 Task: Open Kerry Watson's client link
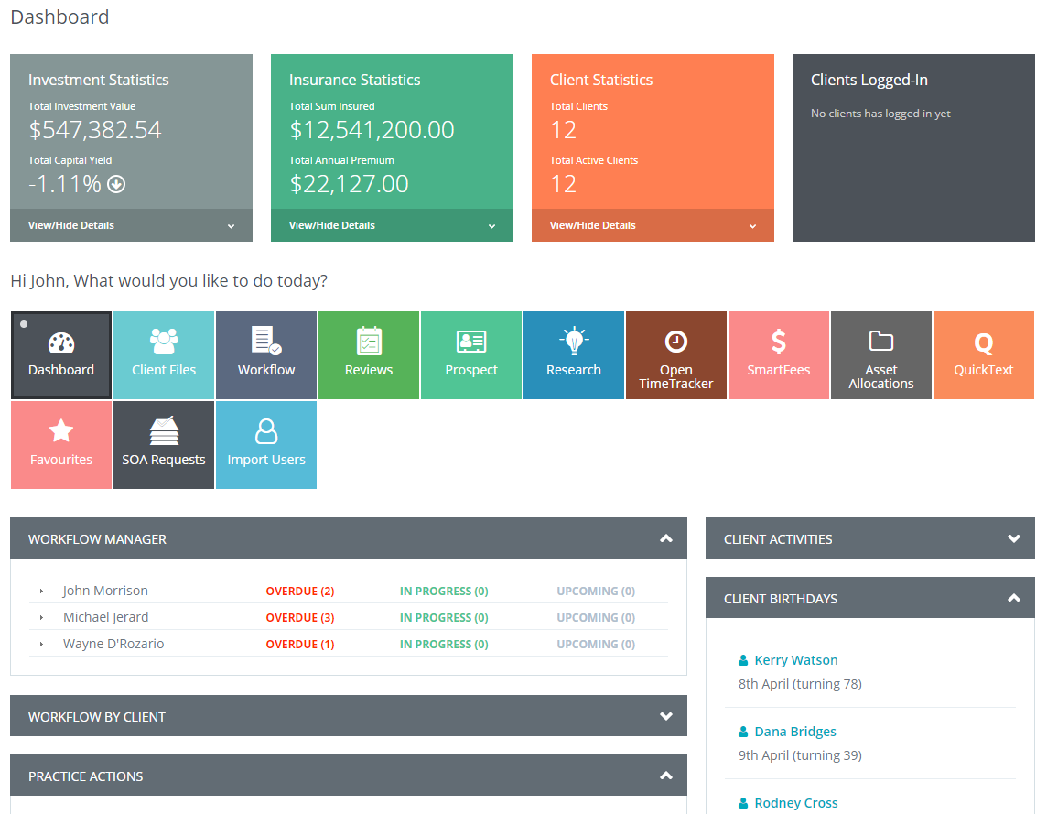coord(795,660)
